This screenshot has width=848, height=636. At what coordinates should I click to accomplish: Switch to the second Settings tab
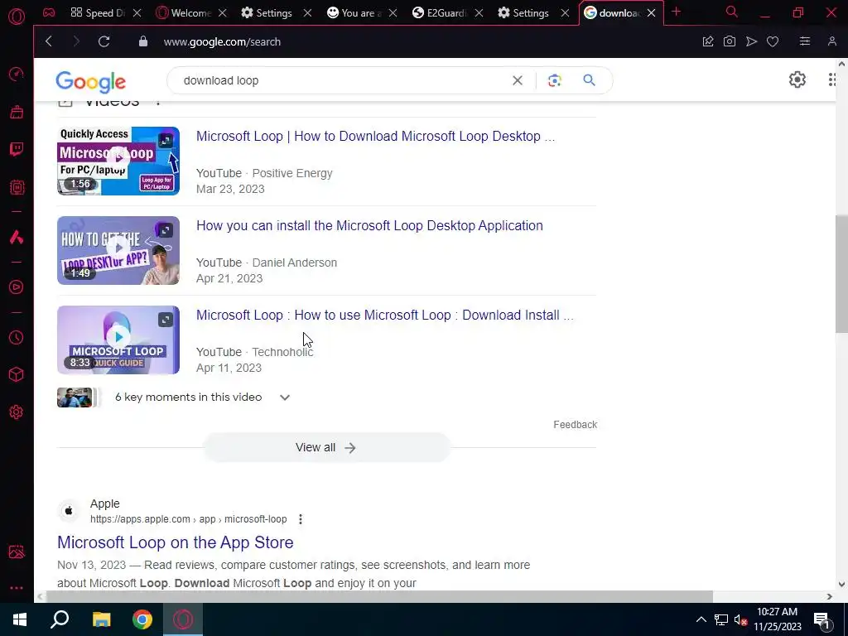(x=524, y=13)
